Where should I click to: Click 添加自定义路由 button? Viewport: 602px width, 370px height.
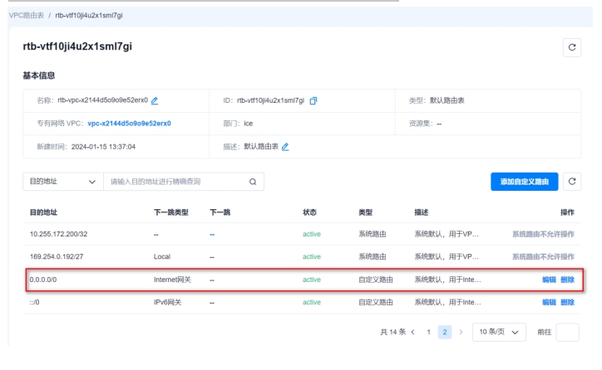tap(524, 182)
